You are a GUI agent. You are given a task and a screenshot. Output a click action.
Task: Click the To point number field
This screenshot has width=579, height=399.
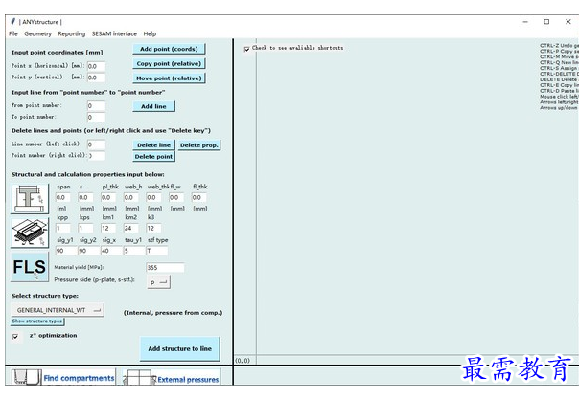(96, 118)
